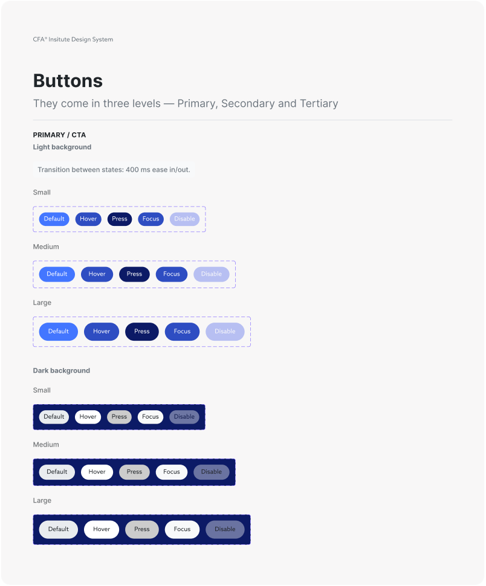The image size is (486, 586).
Task: Click the small light-background Focus button
Action: point(151,219)
